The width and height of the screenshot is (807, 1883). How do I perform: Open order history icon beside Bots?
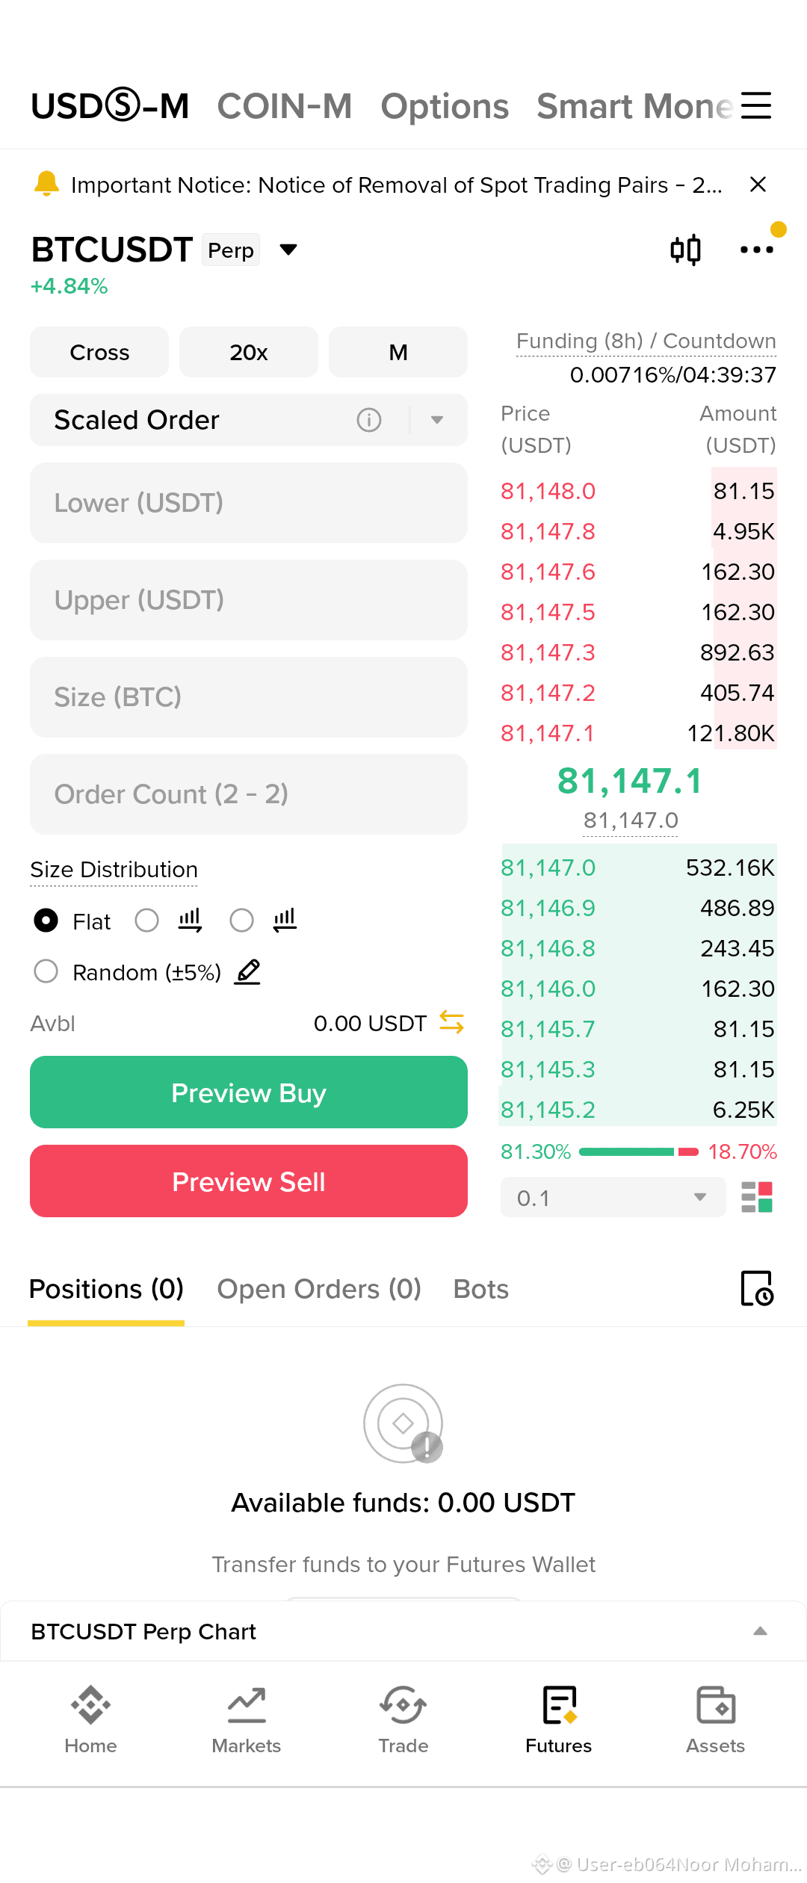(x=757, y=1288)
